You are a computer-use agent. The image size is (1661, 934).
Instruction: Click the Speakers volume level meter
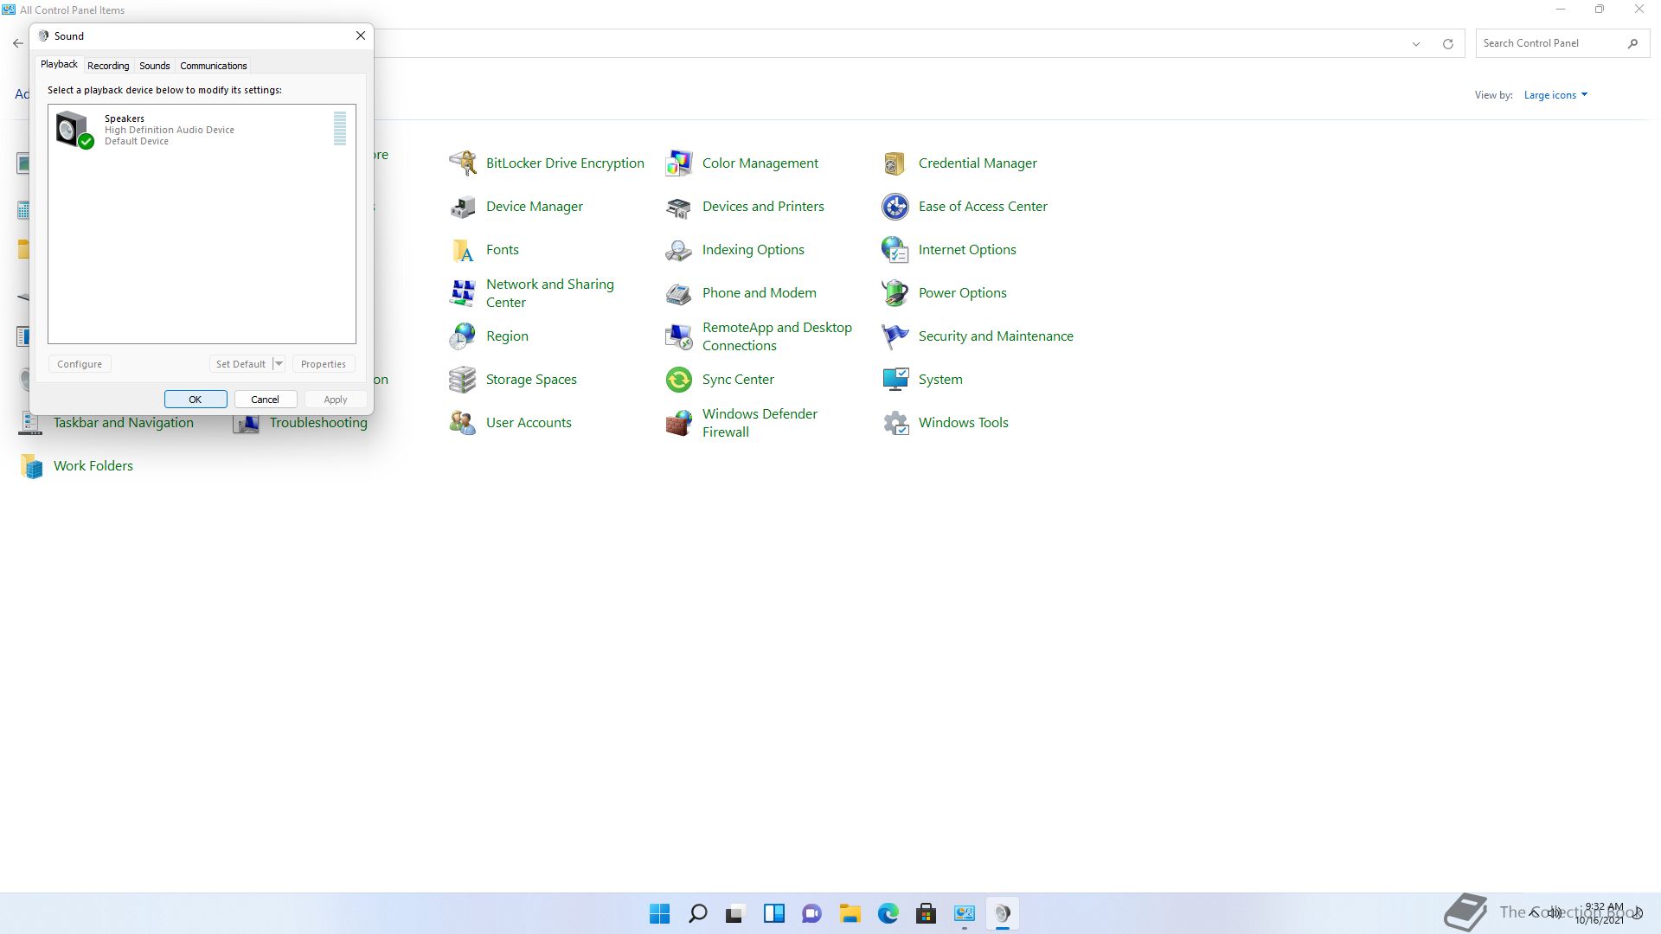[340, 128]
